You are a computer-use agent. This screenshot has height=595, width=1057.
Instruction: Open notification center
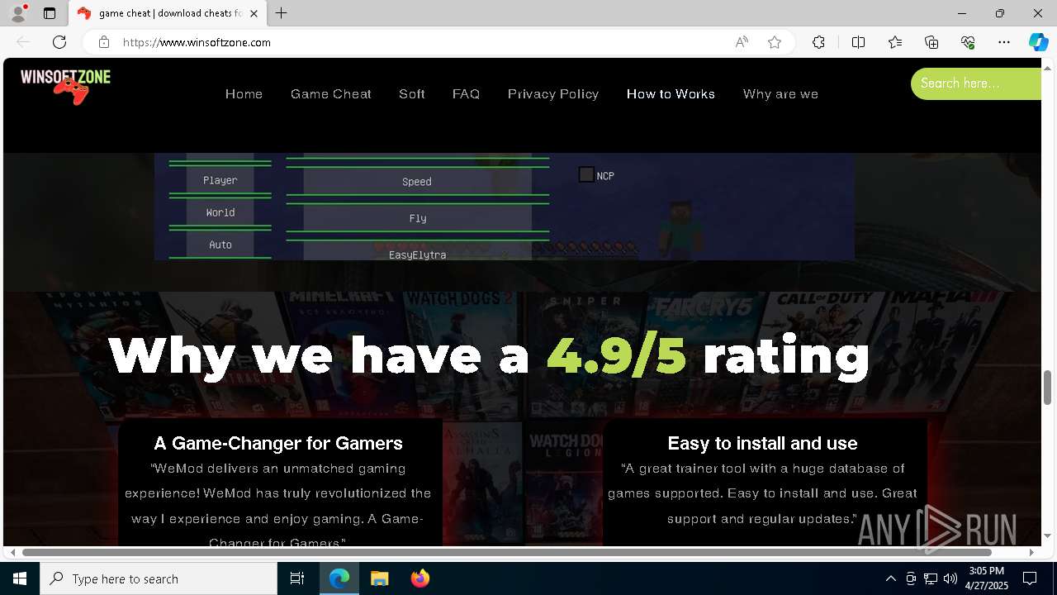click(1030, 578)
